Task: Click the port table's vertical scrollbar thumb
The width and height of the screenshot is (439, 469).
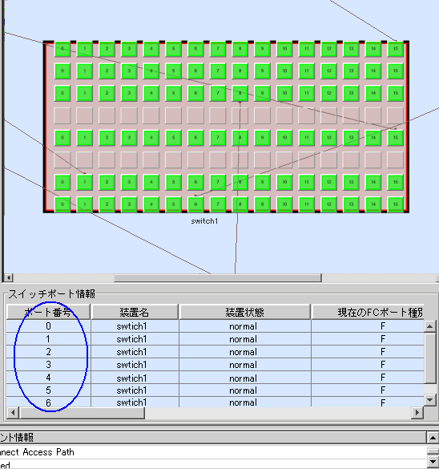Action: coord(429,358)
